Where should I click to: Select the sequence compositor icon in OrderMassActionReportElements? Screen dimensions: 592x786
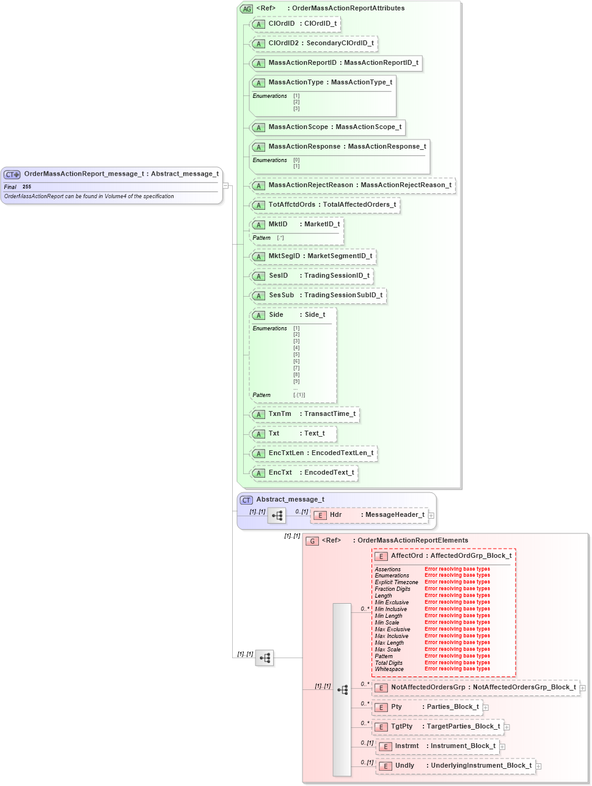[x=343, y=689]
